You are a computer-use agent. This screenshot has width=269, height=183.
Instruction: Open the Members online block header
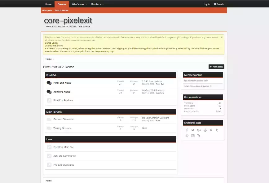pos(193,75)
